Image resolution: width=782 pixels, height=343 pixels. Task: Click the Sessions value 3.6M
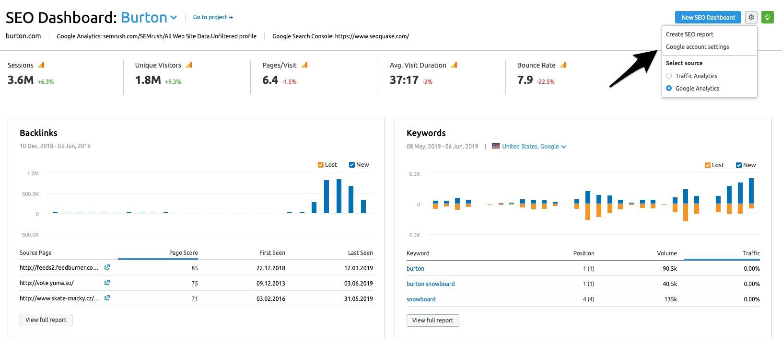pyautogui.click(x=21, y=80)
